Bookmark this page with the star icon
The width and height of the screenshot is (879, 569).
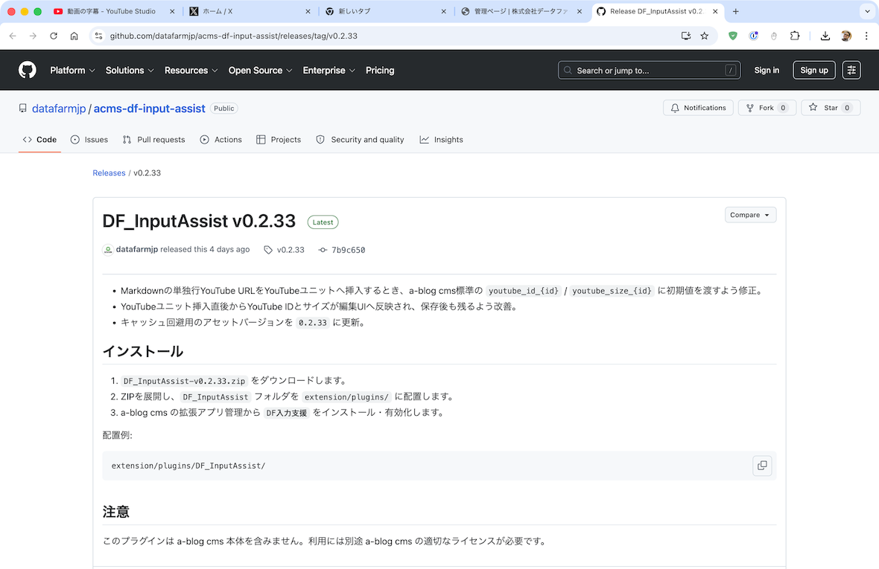704,36
